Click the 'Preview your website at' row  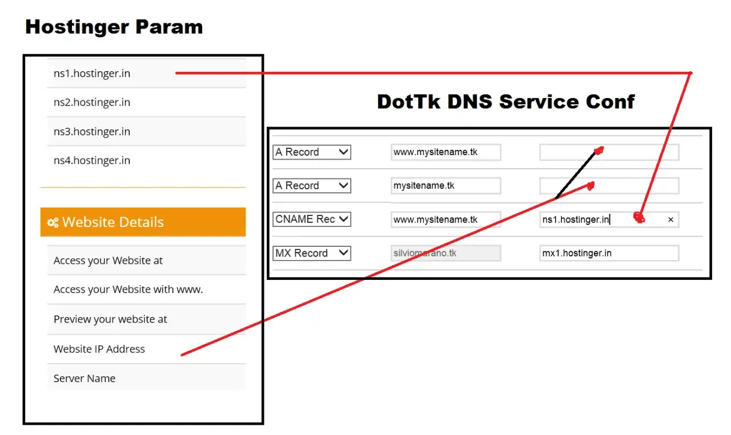click(x=146, y=319)
